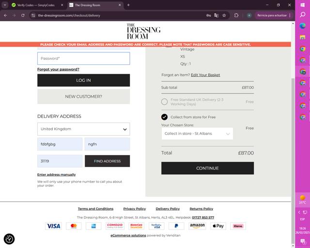
Task: Click the Mastercard payment logo
Action: tap(74, 226)
